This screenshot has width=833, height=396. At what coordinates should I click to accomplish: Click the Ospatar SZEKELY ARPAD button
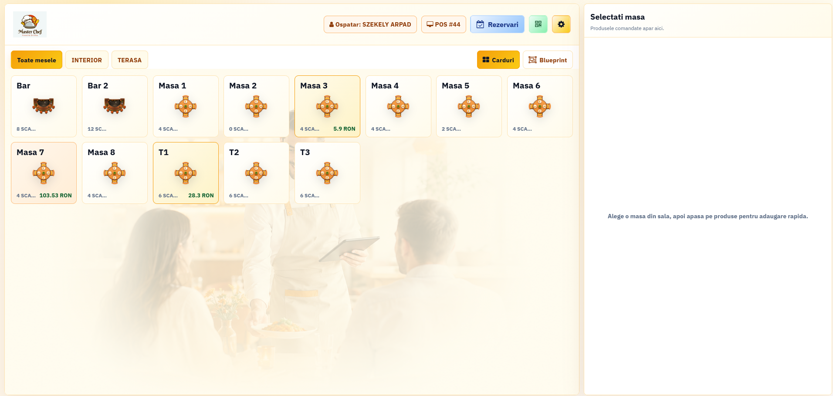(x=370, y=24)
